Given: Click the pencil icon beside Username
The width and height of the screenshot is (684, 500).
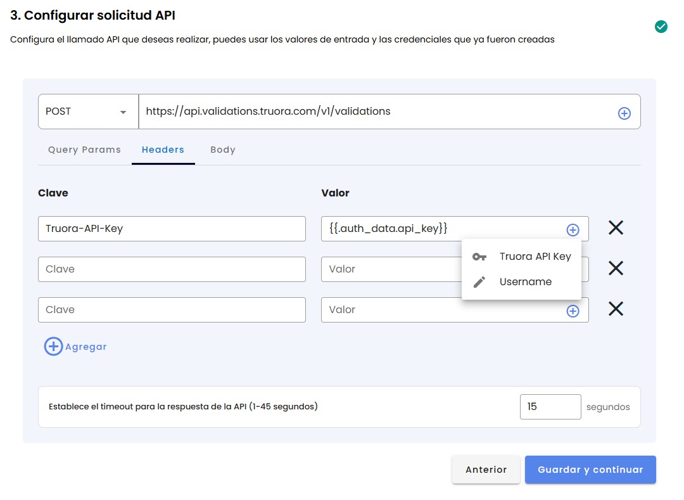Looking at the screenshot, I should (479, 281).
